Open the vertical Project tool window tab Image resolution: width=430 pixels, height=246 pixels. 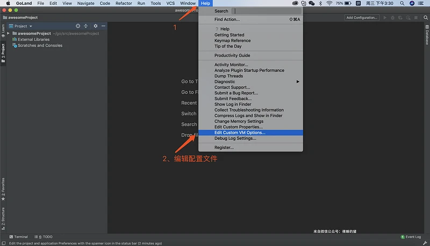pyautogui.click(x=3, y=53)
